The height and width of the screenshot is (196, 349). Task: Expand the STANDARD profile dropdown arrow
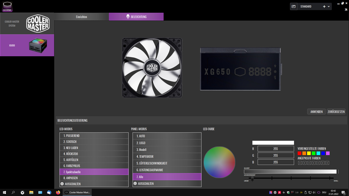[x=329, y=7]
